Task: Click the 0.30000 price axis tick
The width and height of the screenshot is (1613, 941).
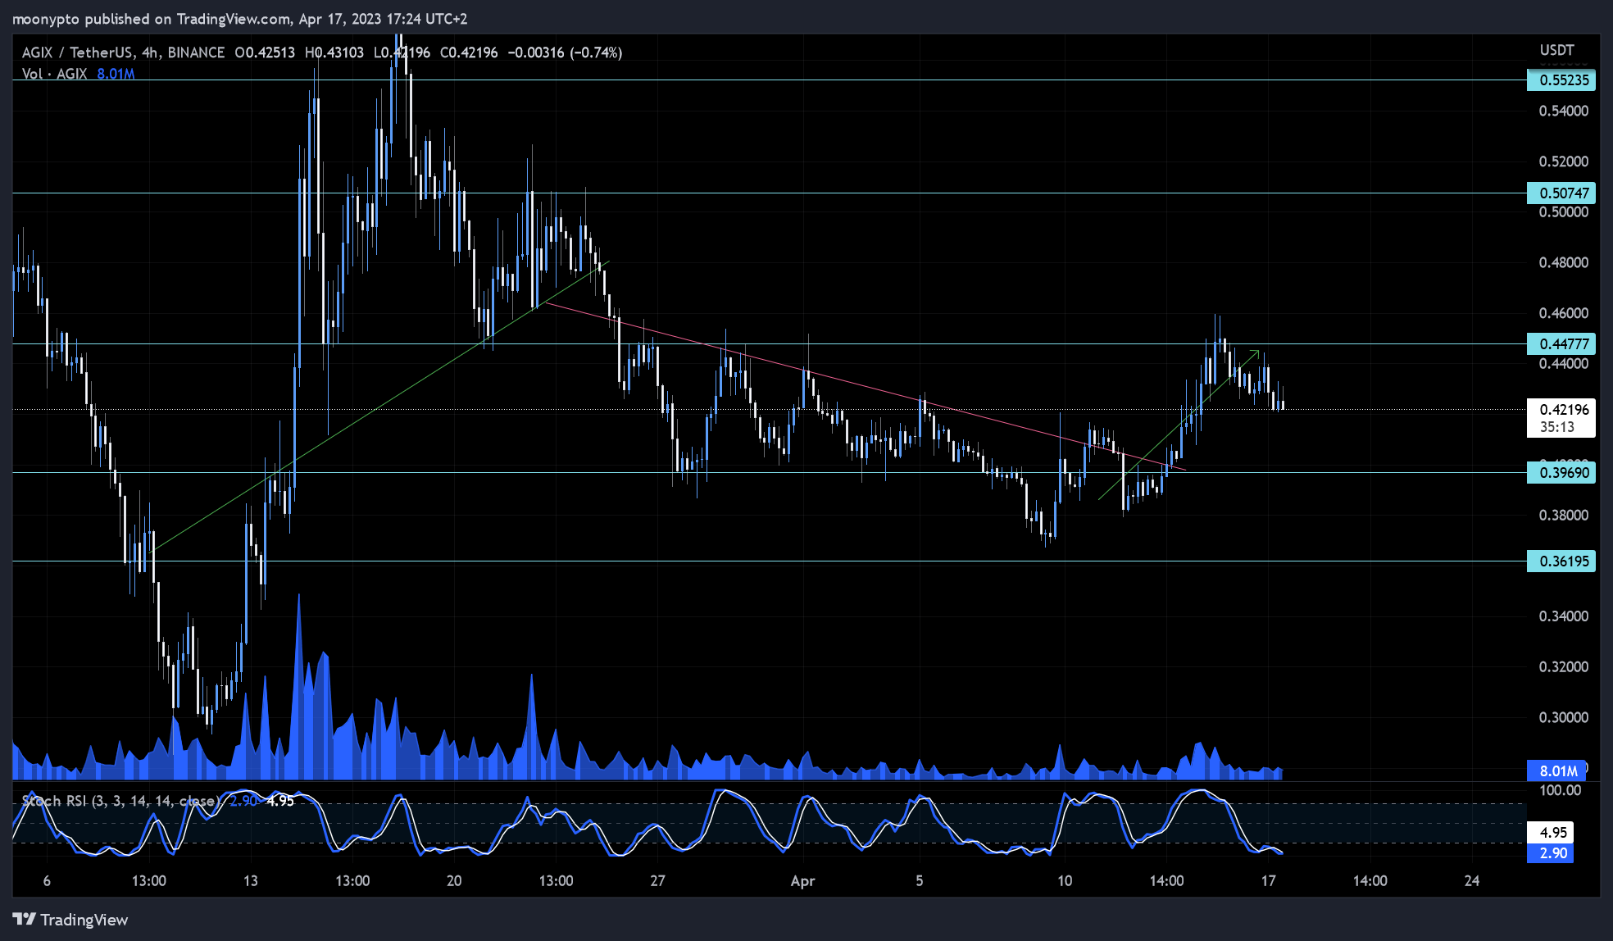Action: tap(1564, 717)
